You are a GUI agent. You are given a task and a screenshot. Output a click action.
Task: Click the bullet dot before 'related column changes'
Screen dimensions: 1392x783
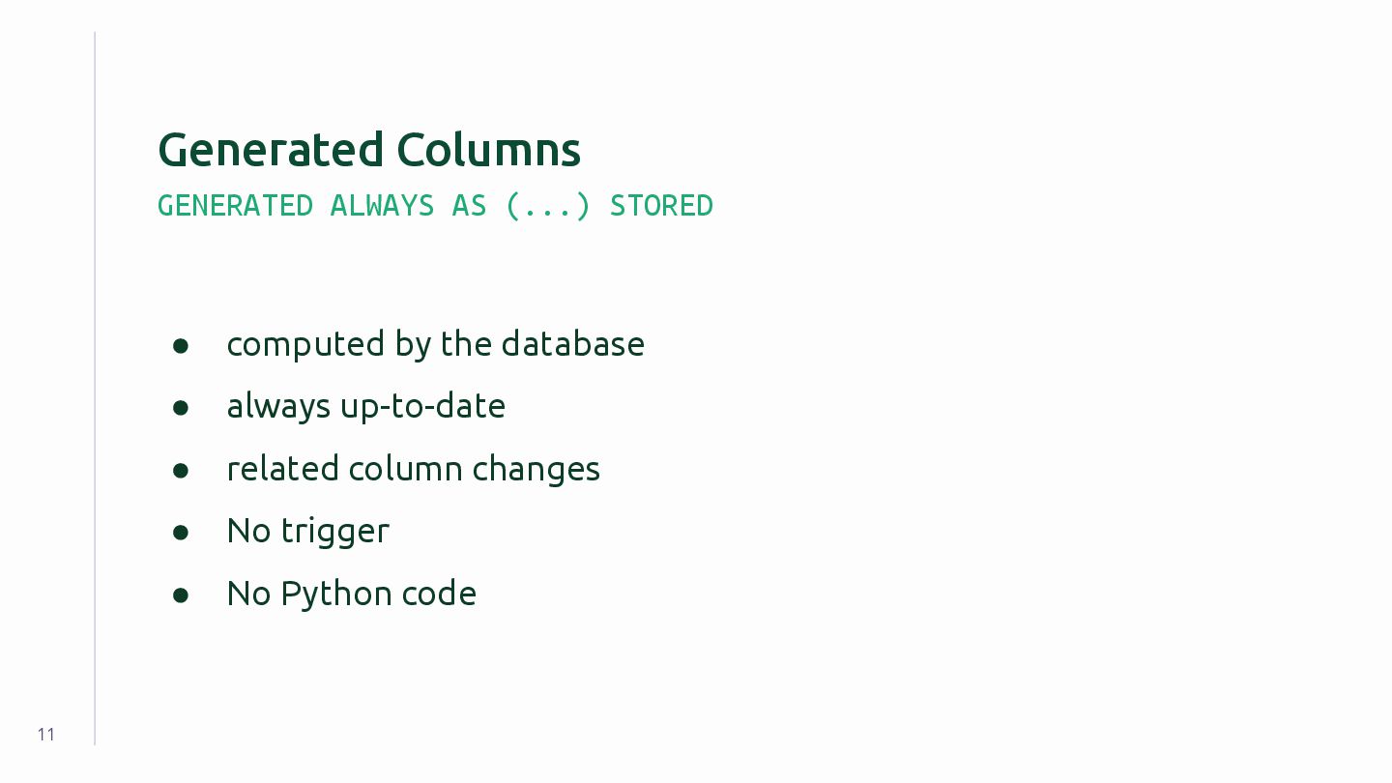tap(181, 471)
